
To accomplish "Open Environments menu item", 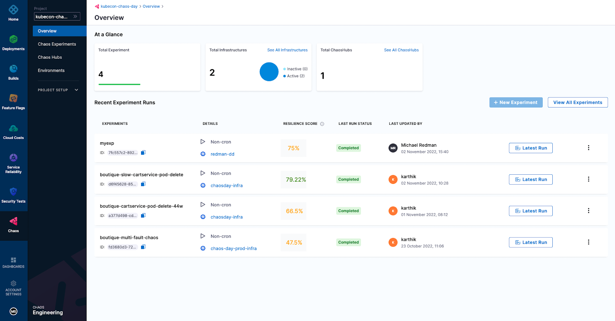I will 51,71.
